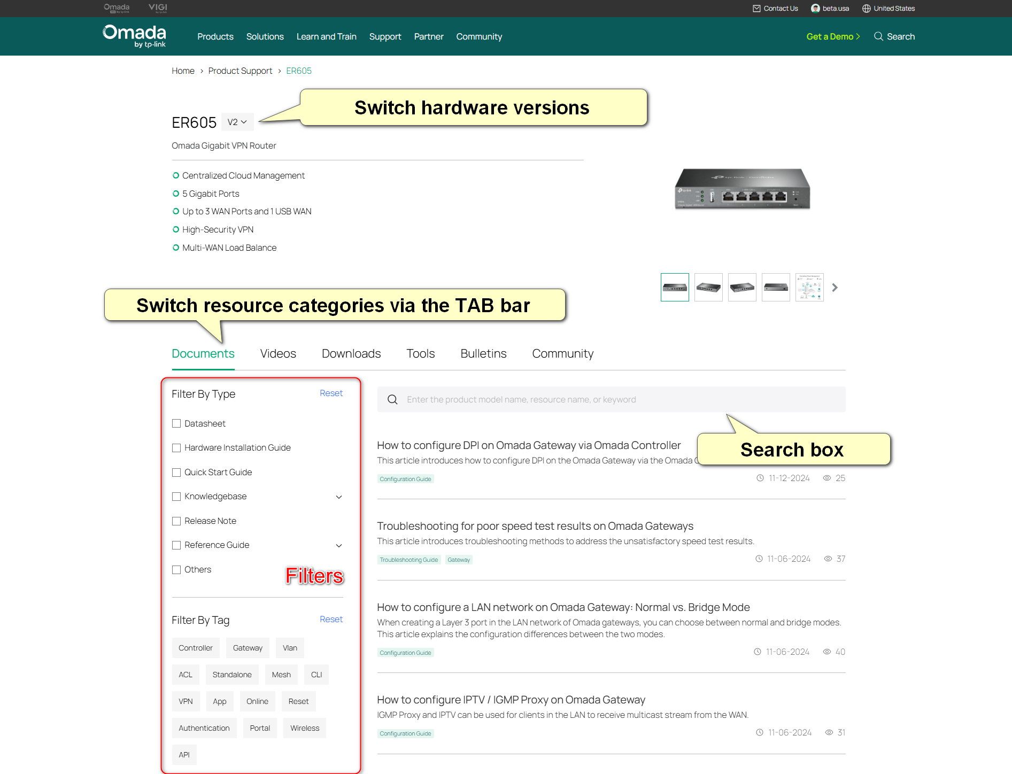
Task: Select the second ER605 product thumbnail
Action: tap(708, 288)
